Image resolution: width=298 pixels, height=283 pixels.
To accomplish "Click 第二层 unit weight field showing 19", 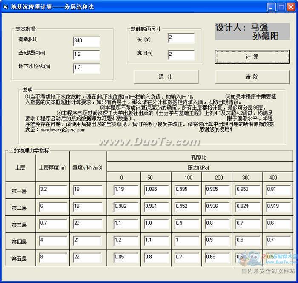I will point(88,207).
